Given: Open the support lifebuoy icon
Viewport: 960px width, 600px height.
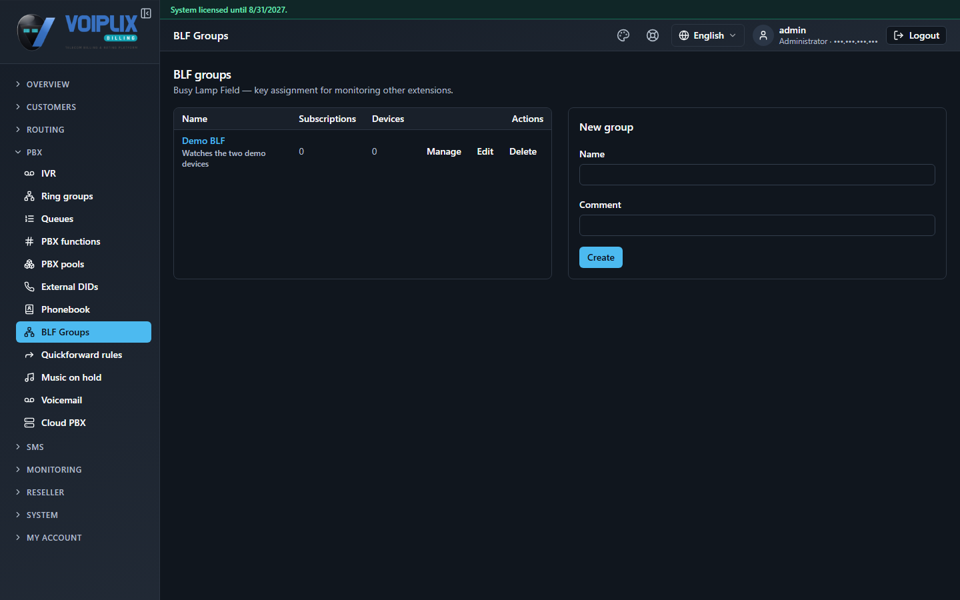Looking at the screenshot, I should (x=653, y=35).
